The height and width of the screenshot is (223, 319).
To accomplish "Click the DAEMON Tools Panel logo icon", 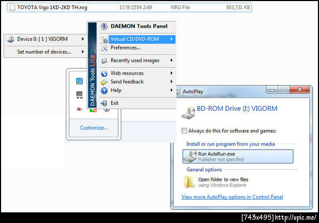I will click(104, 27).
